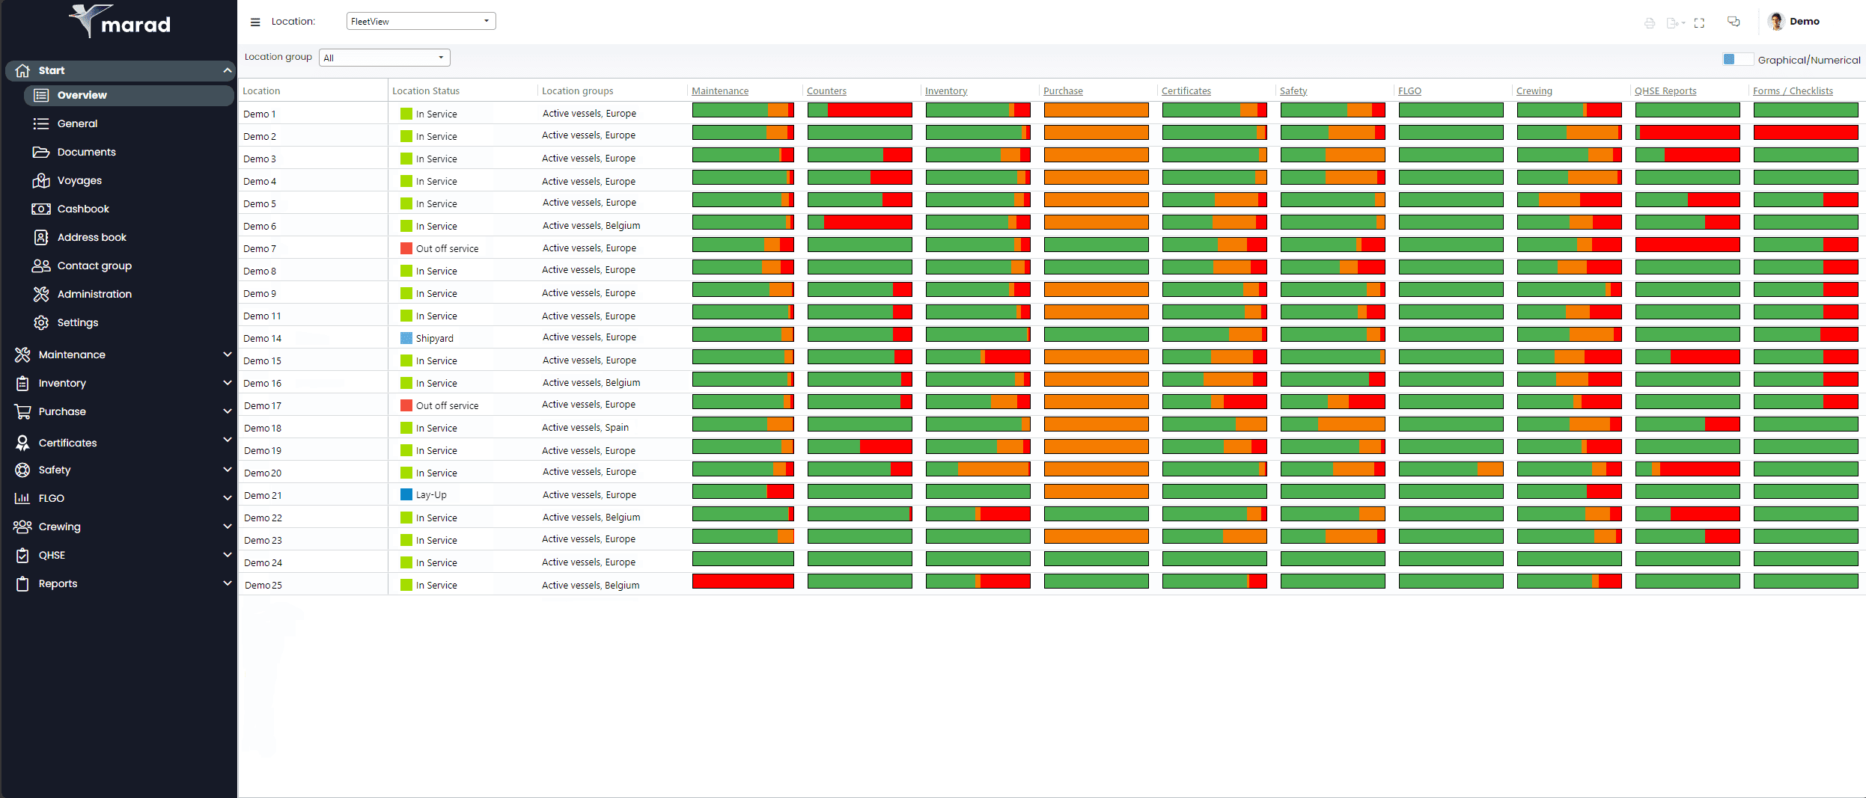Expand the Safety section chevron
The height and width of the screenshot is (798, 1866).
pyautogui.click(x=227, y=470)
